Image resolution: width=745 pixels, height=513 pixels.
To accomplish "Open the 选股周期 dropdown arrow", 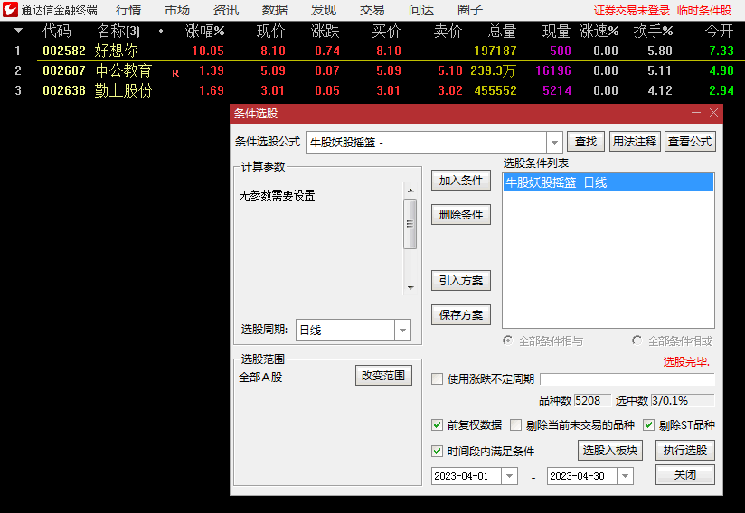I will pyautogui.click(x=402, y=331).
